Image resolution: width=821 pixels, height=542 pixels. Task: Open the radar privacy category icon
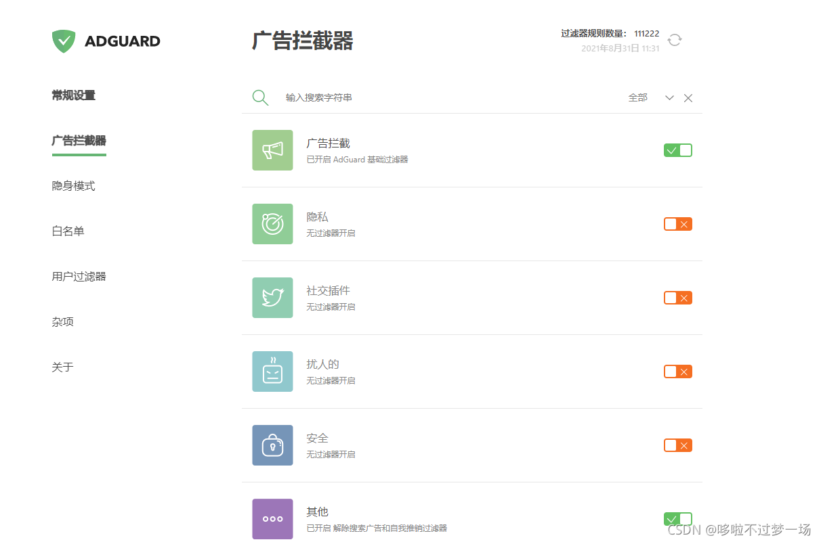click(272, 224)
